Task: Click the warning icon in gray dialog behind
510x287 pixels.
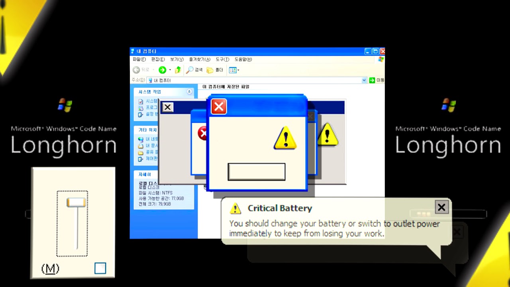Action: coord(328,134)
